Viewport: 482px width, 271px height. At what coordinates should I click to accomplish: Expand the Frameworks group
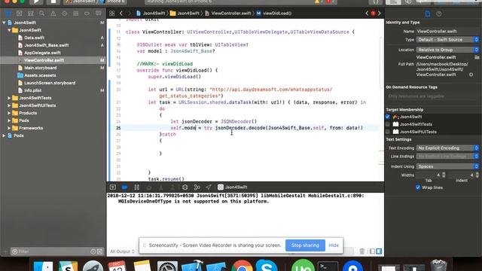coord(9,128)
